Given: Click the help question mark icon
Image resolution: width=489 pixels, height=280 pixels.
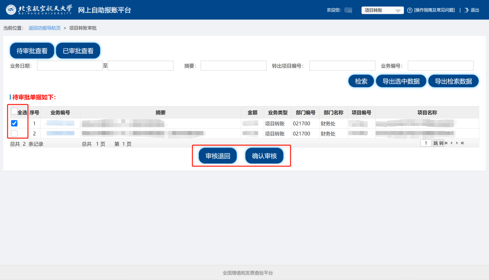Looking at the screenshot, I should (410, 10).
